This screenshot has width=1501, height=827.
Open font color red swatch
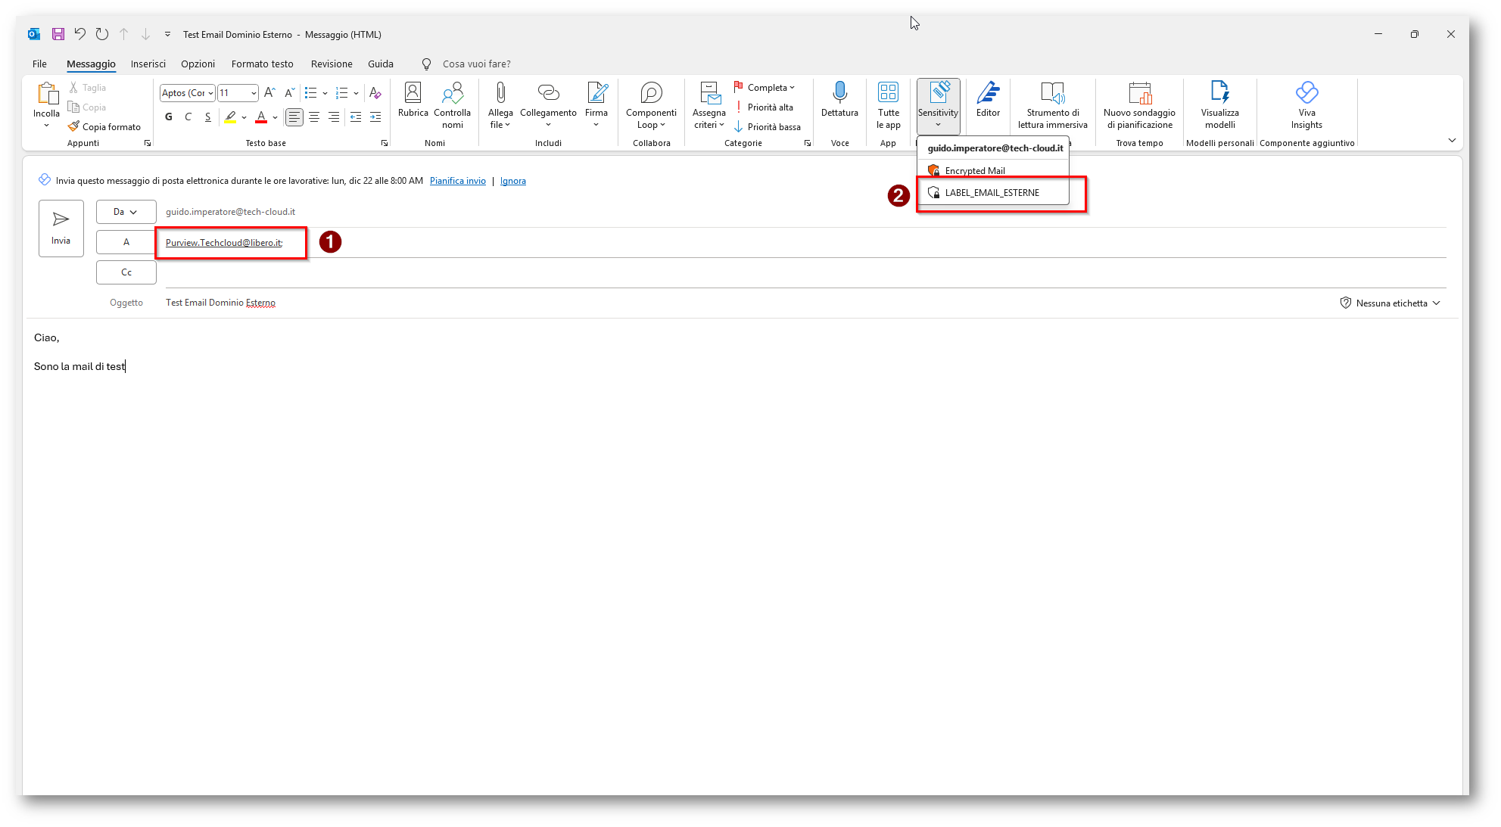[x=261, y=117]
